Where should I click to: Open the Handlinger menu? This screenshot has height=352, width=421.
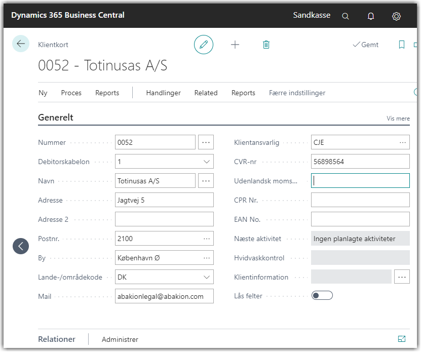[x=163, y=93]
